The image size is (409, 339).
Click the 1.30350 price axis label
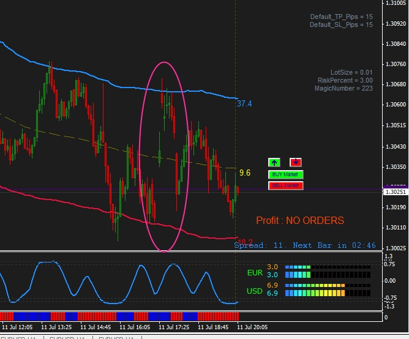point(396,167)
